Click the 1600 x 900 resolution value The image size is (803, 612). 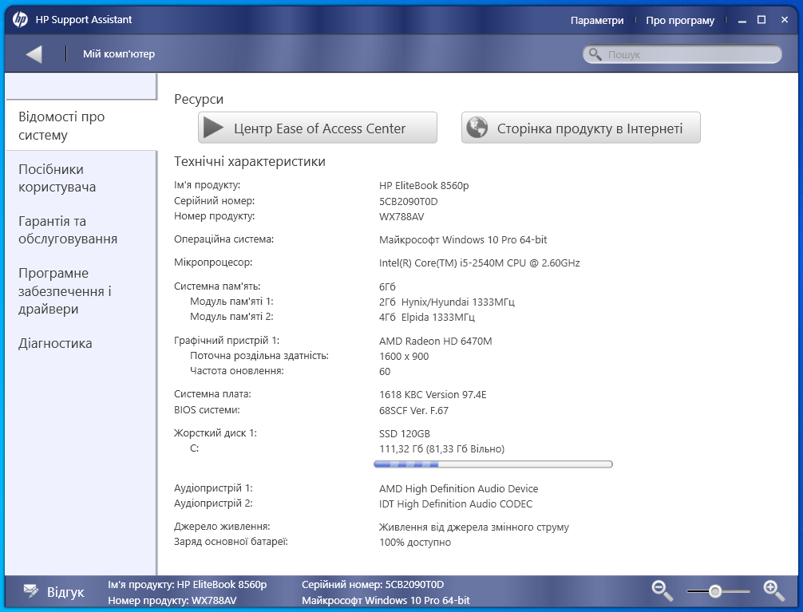[x=404, y=357]
